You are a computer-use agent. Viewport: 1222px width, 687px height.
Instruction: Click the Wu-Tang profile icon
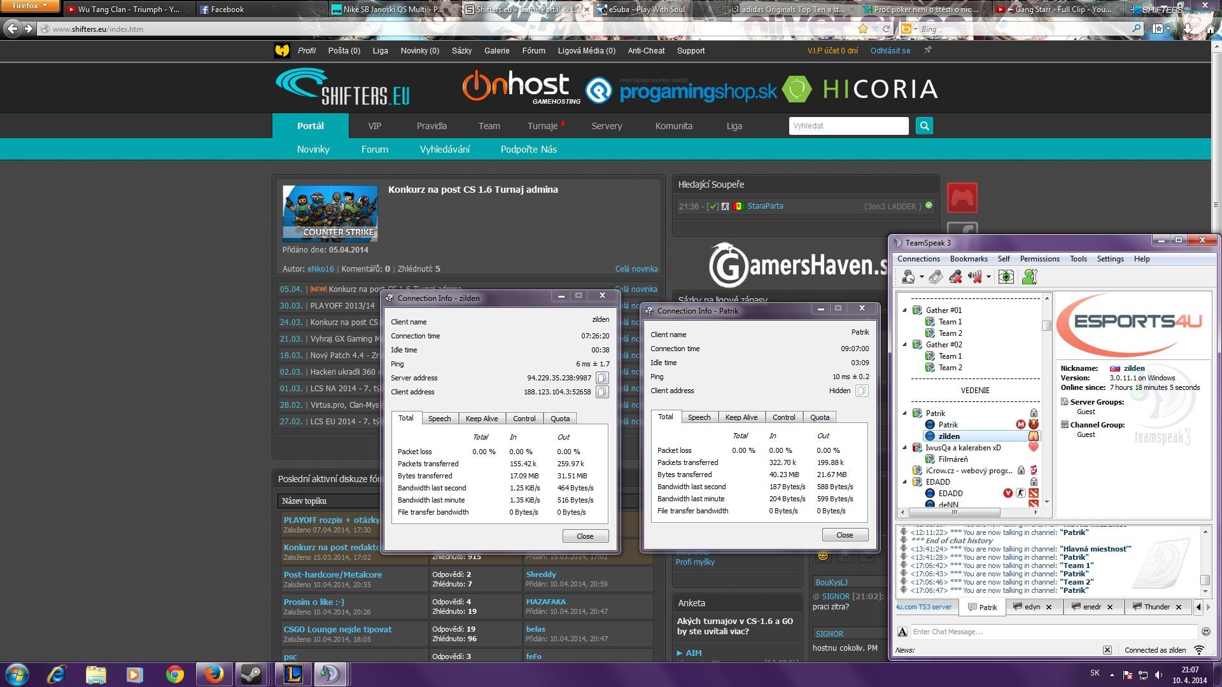point(282,50)
